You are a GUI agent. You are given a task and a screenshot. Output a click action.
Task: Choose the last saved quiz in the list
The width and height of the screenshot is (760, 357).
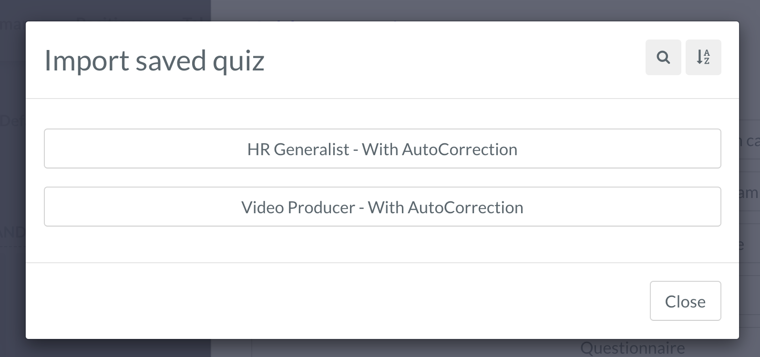pyautogui.click(x=382, y=207)
